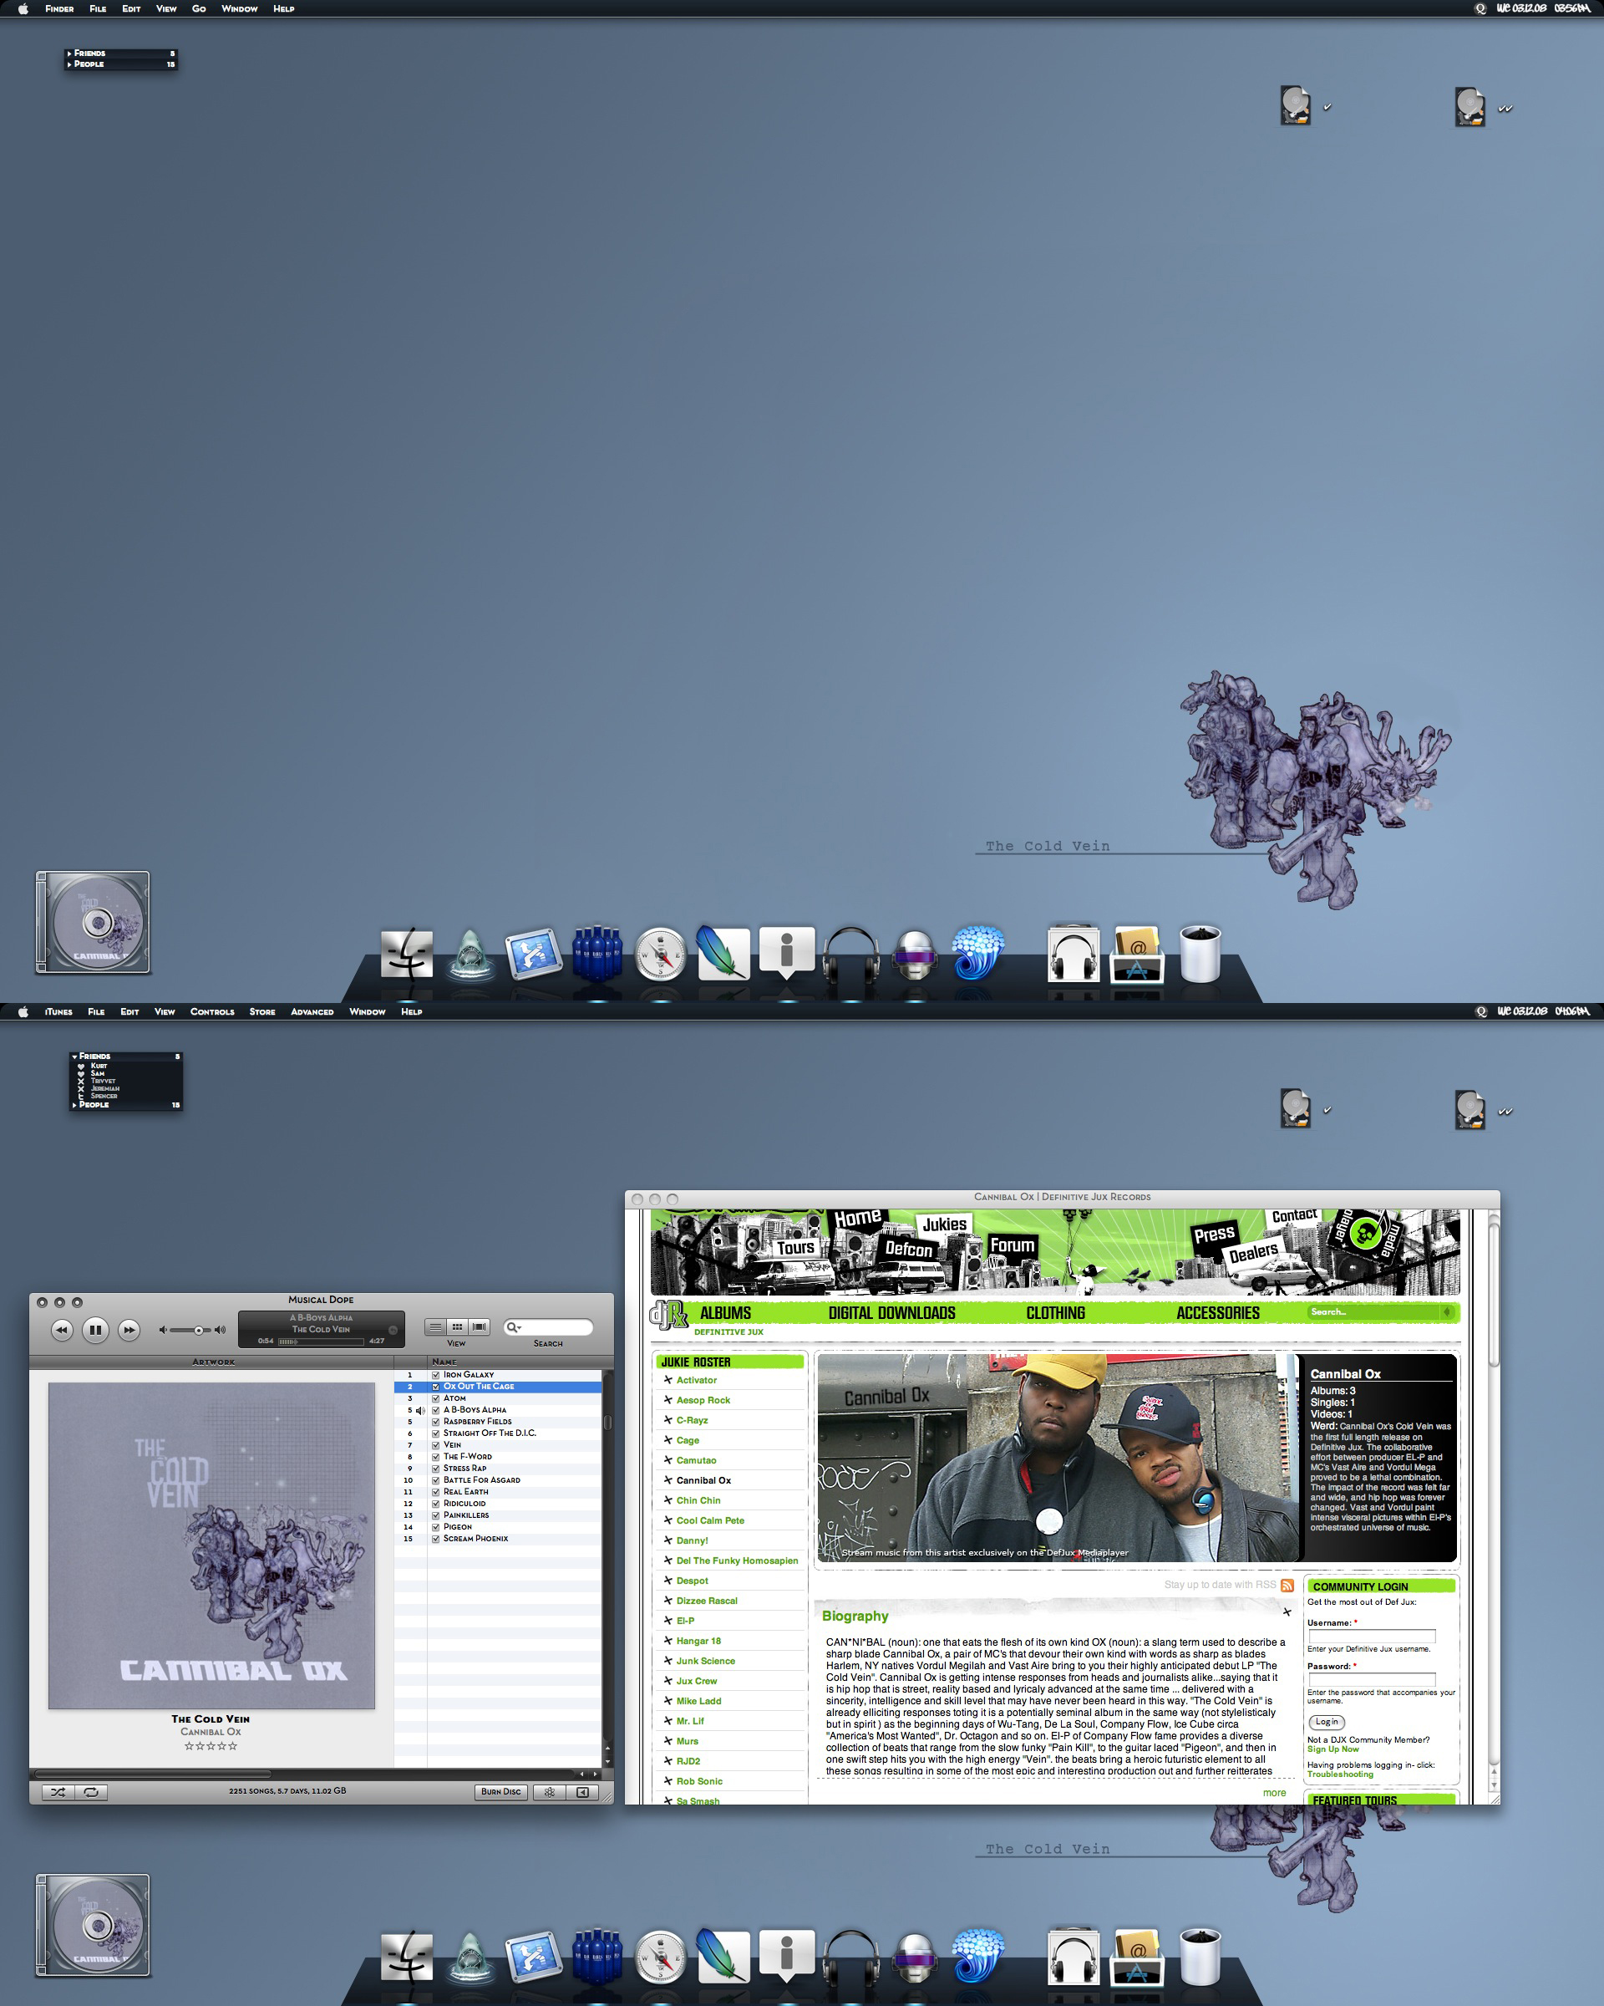Click the more link under Biography
This screenshot has width=1604, height=2006.
tap(1274, 1793)
